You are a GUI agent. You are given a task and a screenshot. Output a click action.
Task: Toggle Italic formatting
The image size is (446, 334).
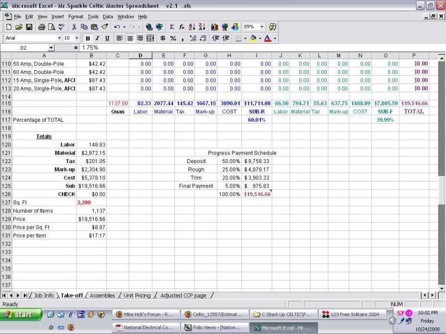(x=97, y=38)
